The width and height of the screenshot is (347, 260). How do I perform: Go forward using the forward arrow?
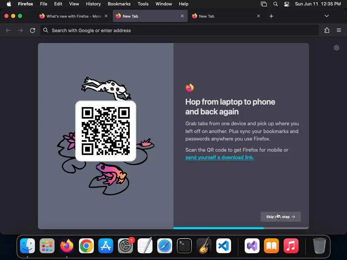(x=20, y=30)
